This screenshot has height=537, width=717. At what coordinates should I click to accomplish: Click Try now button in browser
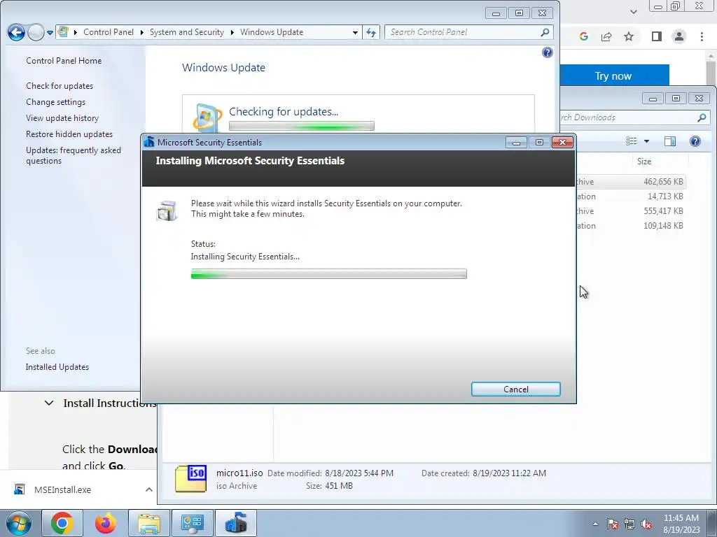[613, 76]
